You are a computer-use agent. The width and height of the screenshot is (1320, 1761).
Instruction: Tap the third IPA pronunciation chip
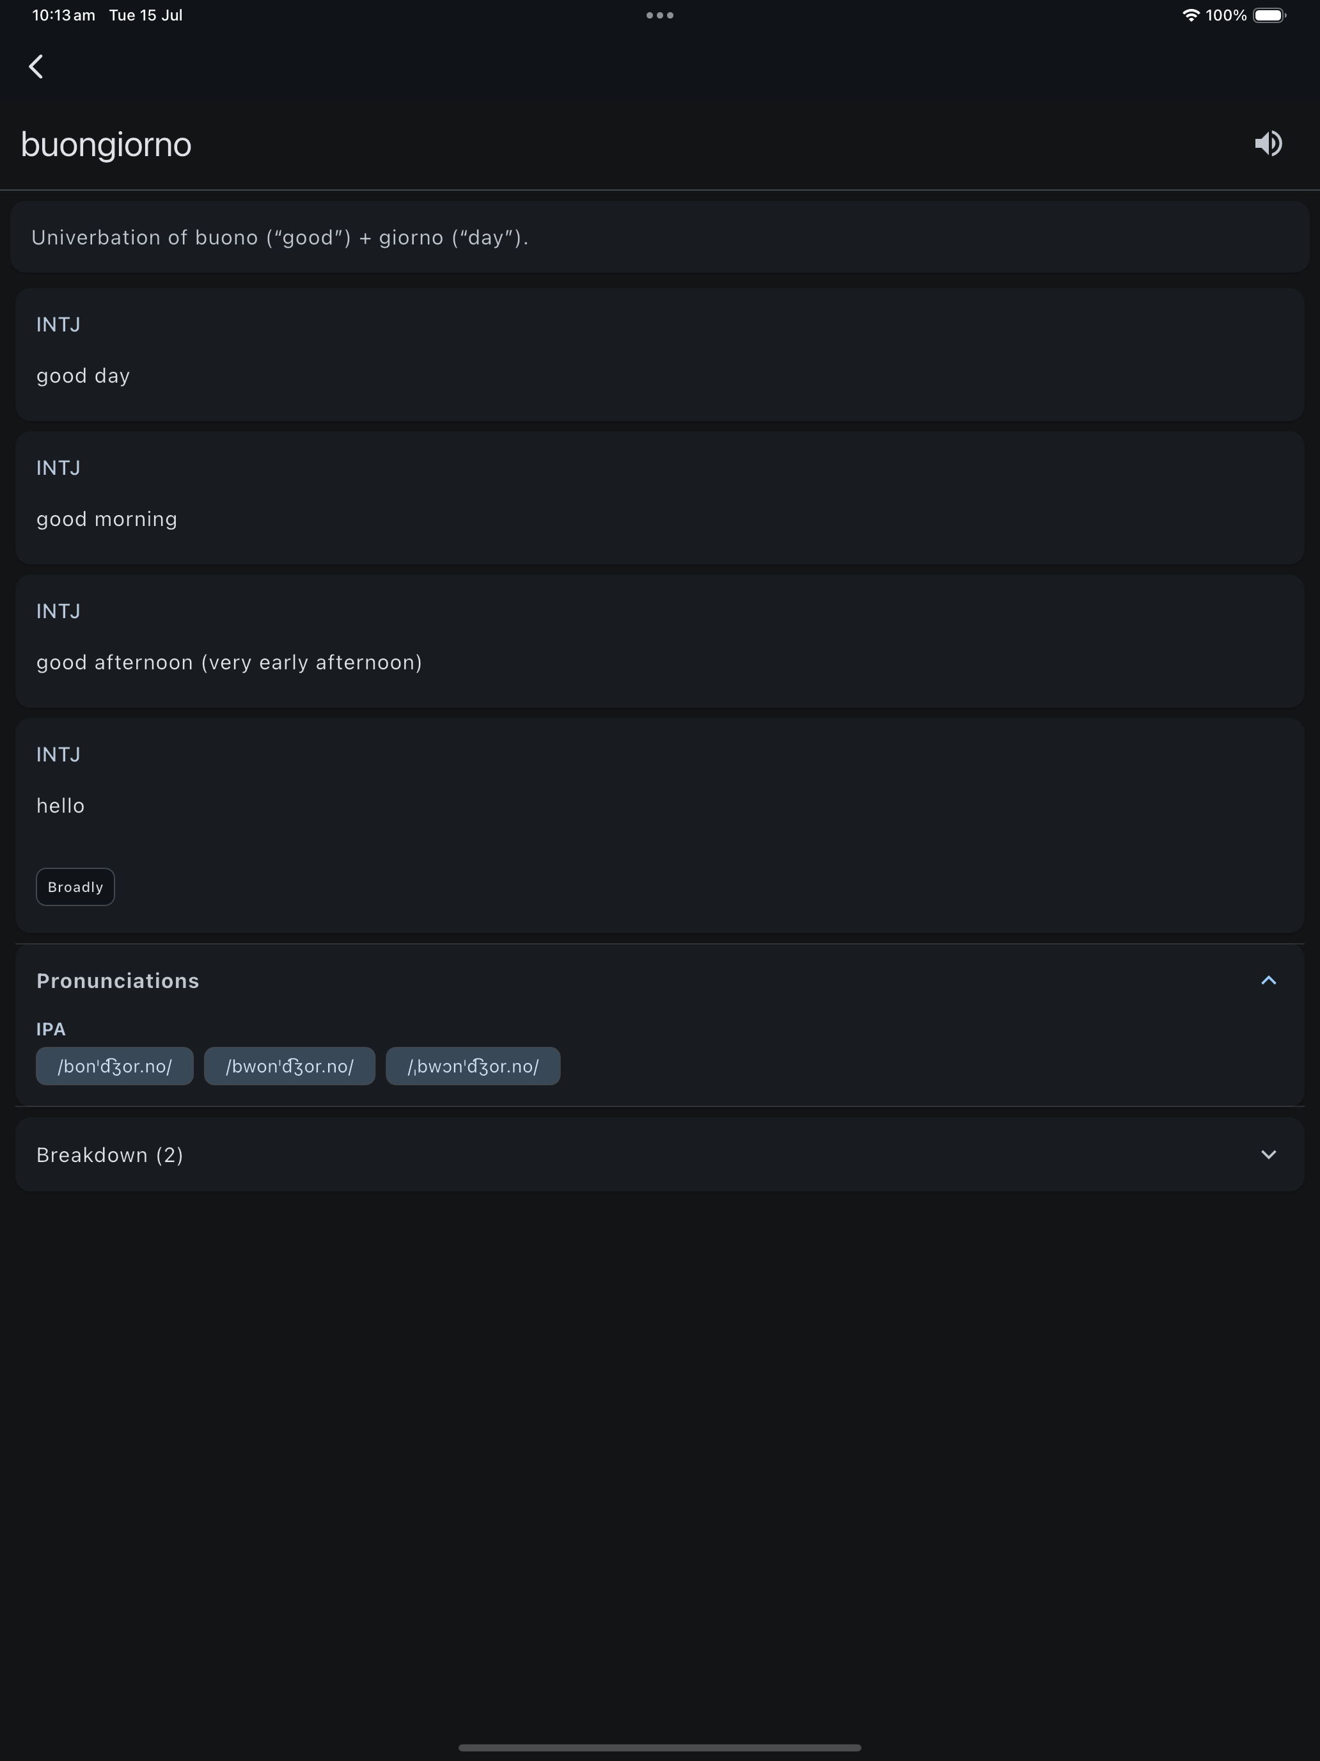click(x=473, y=1066)
